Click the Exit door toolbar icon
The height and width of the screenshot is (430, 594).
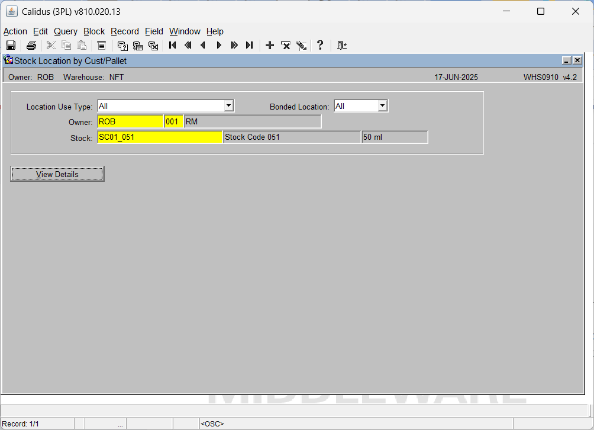tap(342, 46)
